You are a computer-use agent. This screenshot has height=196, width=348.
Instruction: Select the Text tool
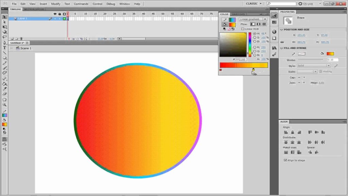(4, 48)
